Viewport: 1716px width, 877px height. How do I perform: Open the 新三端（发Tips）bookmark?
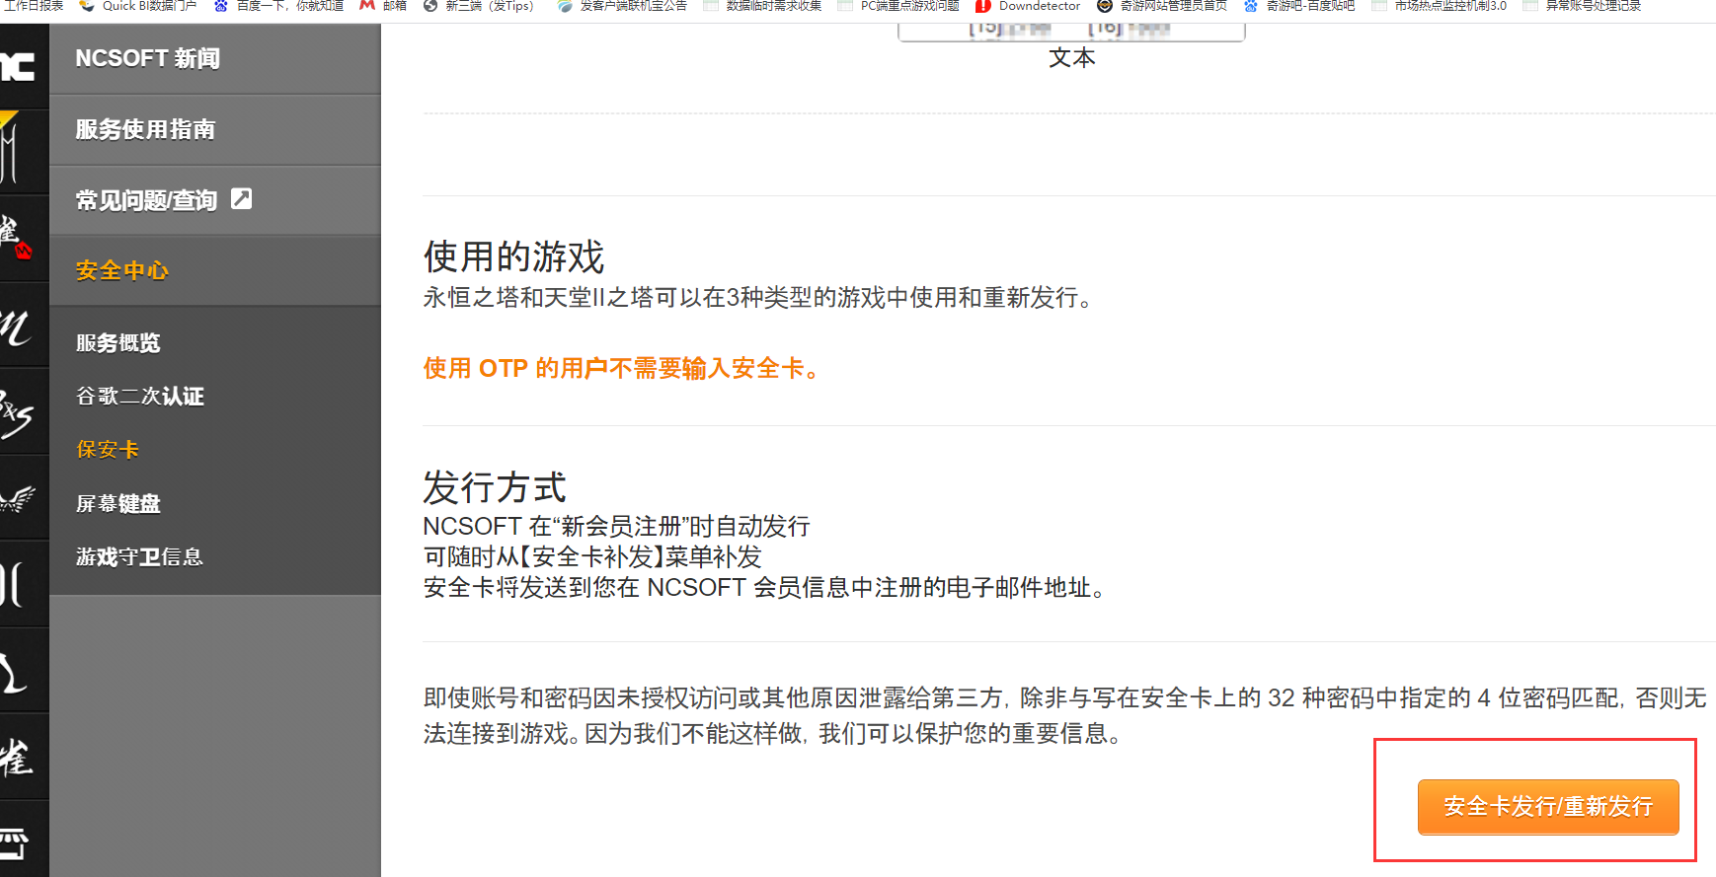479,6
